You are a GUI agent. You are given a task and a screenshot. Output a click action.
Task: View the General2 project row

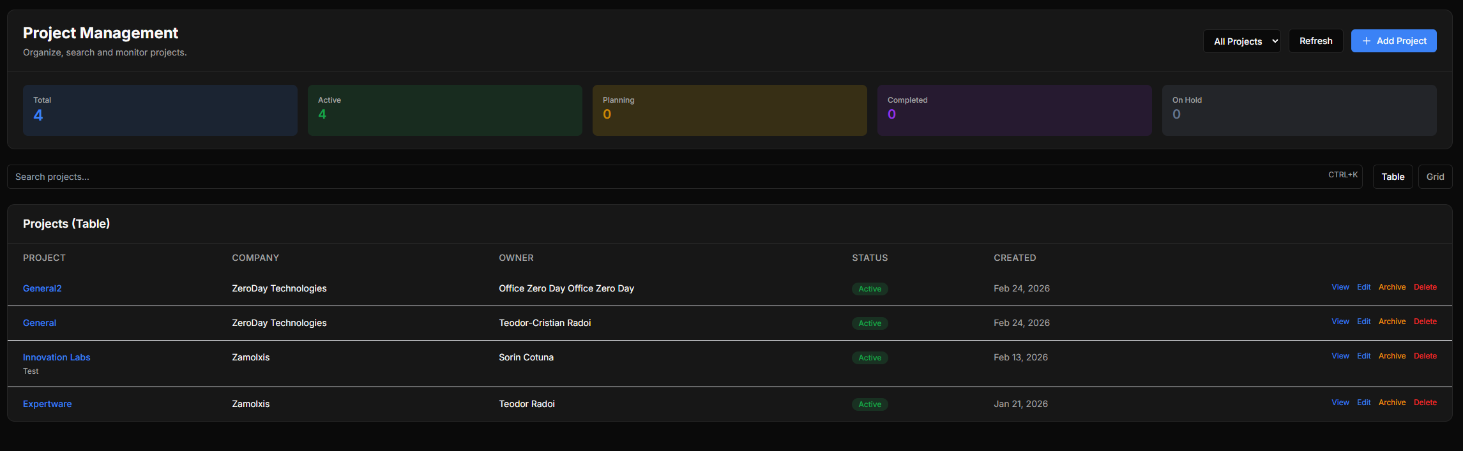point(1340,287)
